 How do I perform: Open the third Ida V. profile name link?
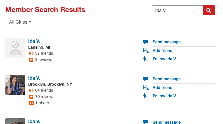click(34, 121)
